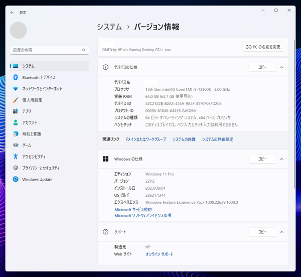Screen dimensions: 301x277
Task: Minimize the Settings window
Action: 263,10
